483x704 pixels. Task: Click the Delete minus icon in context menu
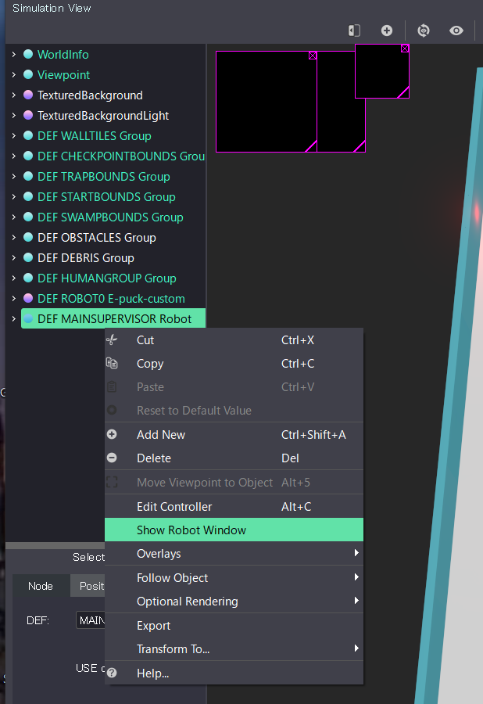pos(112,458)
